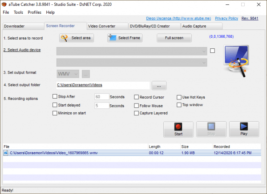Select the Screen Recorder tab
267x194 pixels.
tap(65, 26)
